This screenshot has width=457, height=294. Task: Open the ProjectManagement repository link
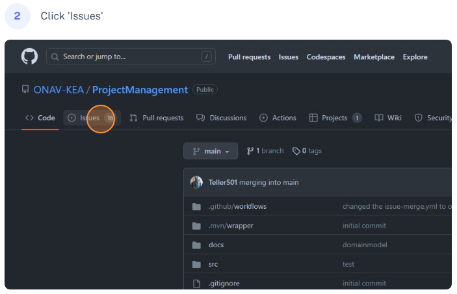140,90
